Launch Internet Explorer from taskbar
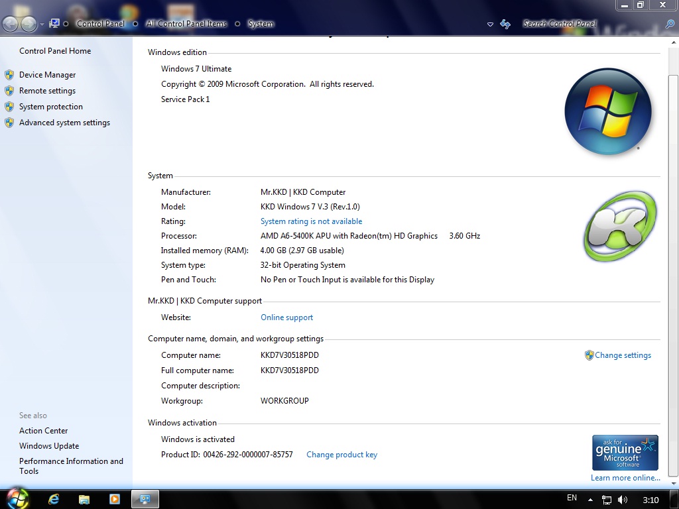 [x=54, y=500]
